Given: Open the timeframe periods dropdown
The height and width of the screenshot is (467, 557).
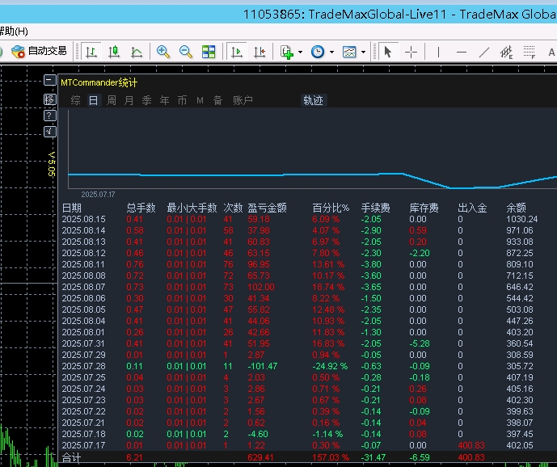Looking at the screenshot, I should pyautogui.click(x=321, y=52).
